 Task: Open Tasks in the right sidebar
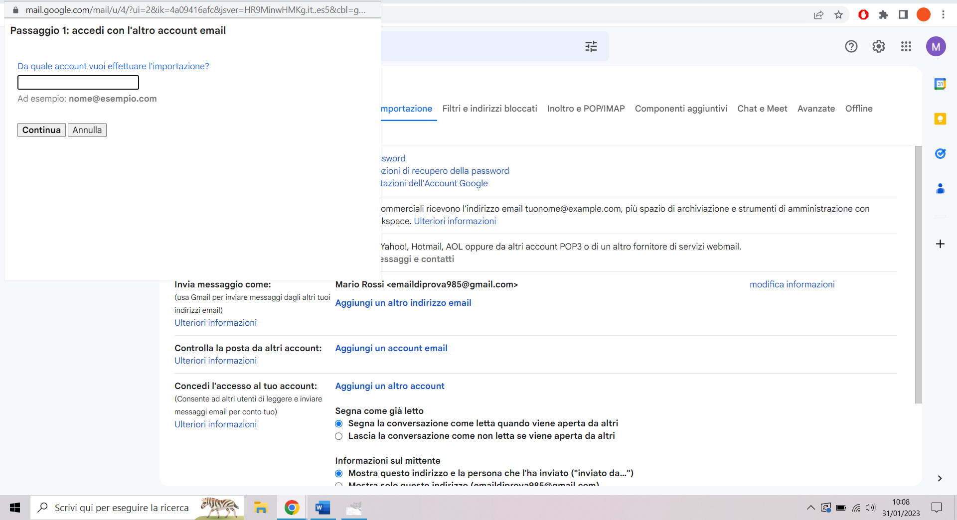[941, 153]
